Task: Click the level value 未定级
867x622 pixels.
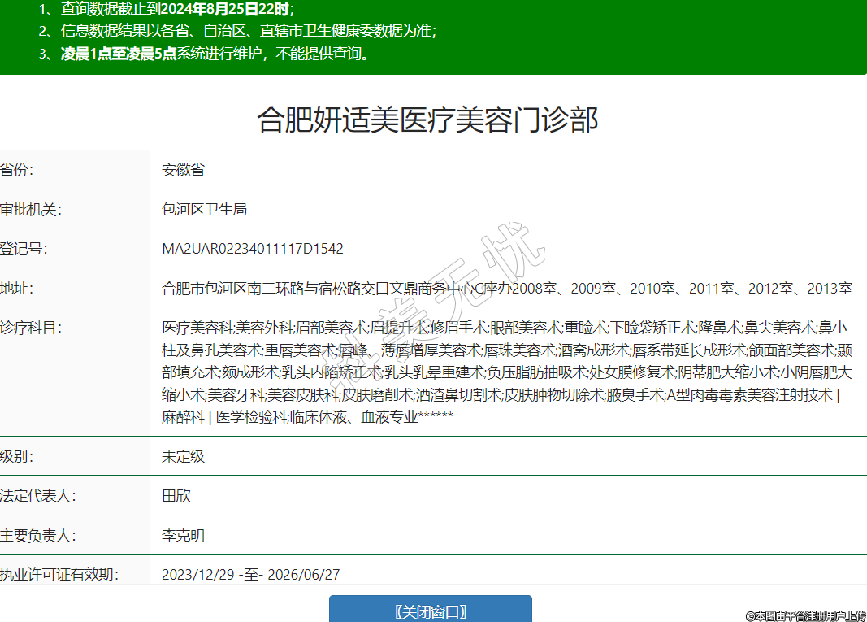Action: (x=183, y=456)
